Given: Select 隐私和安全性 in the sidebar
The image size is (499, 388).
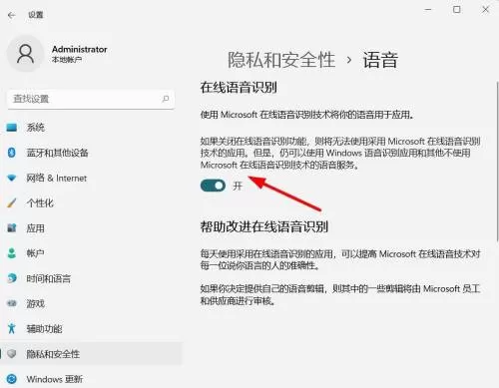Looking at the screenshot, I should coord(91,354).
